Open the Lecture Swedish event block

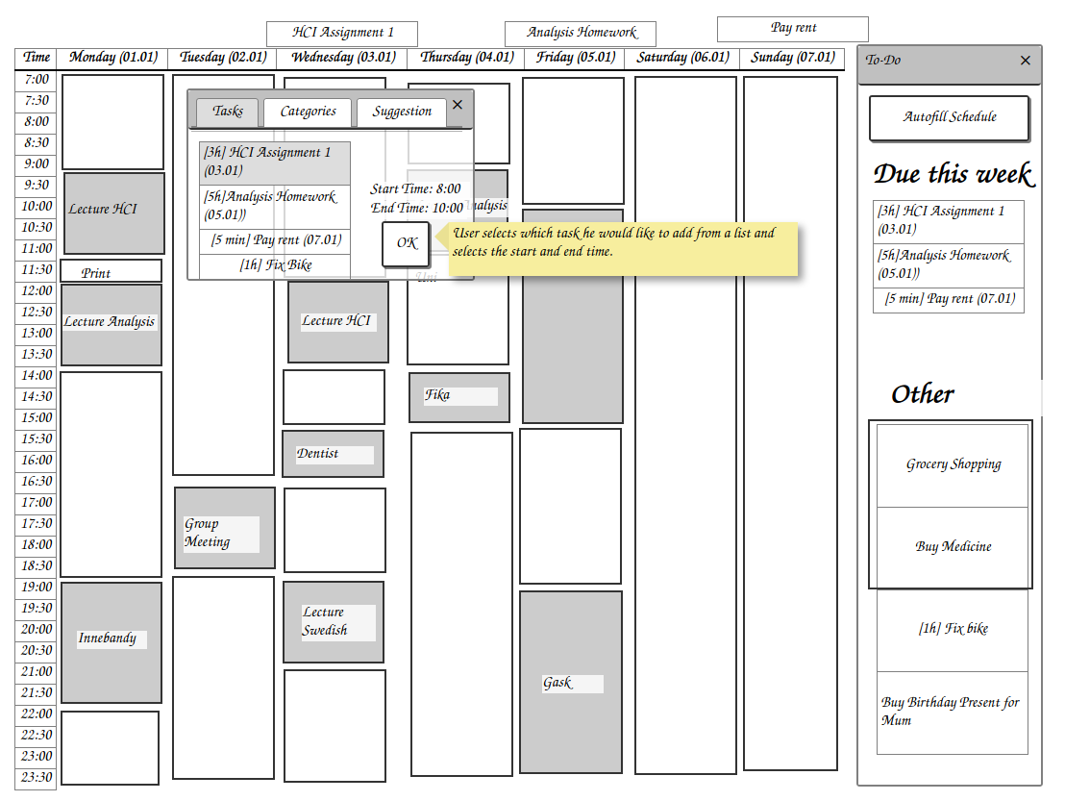(333, 622)
